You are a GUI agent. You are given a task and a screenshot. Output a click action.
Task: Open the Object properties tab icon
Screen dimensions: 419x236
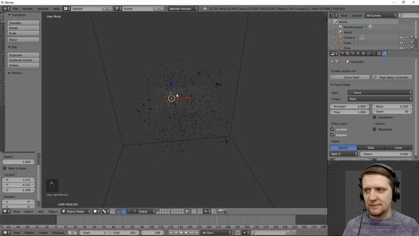(x=363, y=54)
